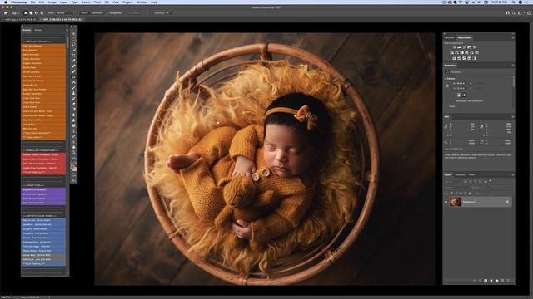Open the Layers panel flyout menu
The image size is (533, 299).
513,174
